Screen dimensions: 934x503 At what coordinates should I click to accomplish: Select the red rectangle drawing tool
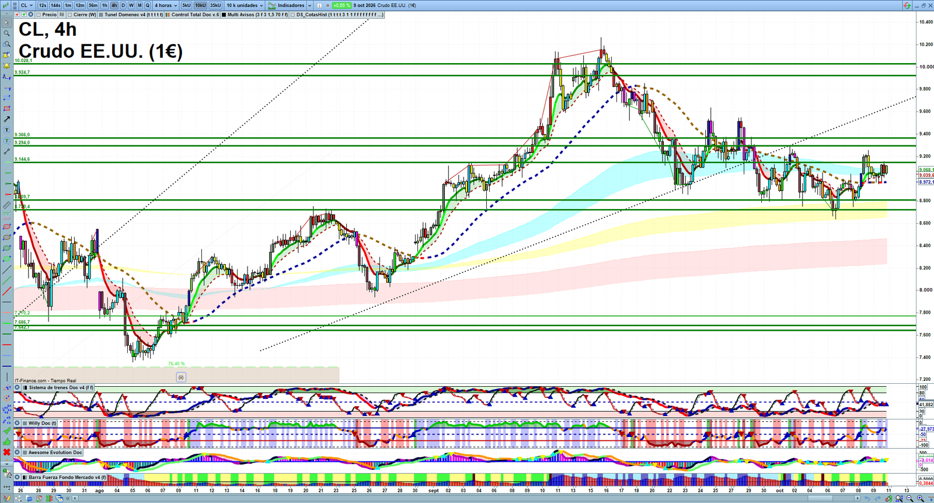tap(7, 109)
